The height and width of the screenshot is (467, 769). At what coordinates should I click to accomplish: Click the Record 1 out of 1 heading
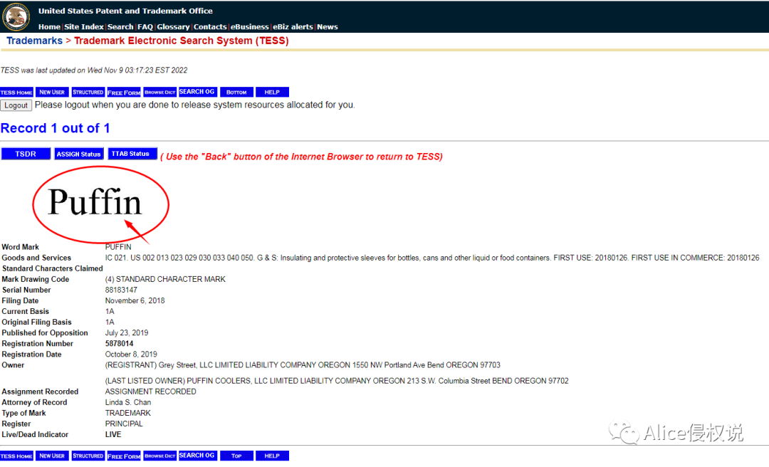(x=56, y=128)
